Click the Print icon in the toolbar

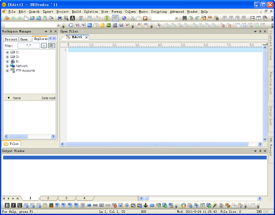click(x=60, y=18)
